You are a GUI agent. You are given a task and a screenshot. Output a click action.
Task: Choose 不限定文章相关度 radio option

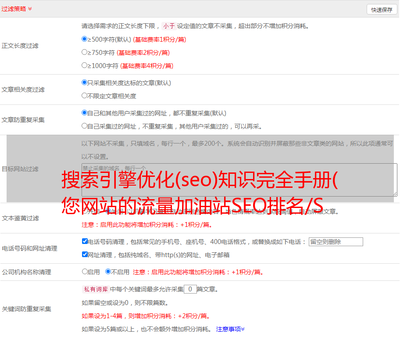pyautogui.click(x=84, y=96)
